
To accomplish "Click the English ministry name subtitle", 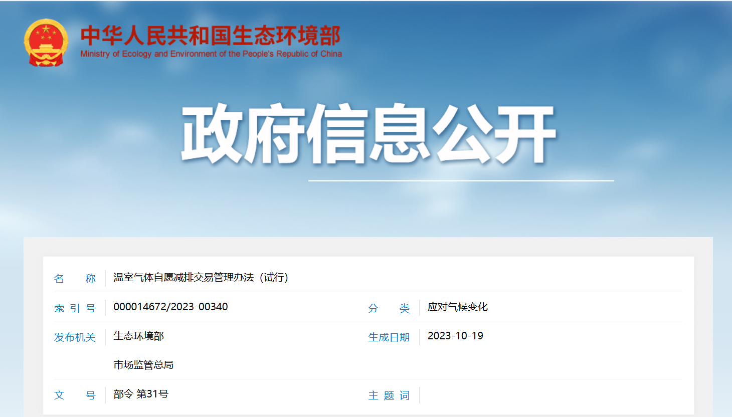I will (211, 54).
